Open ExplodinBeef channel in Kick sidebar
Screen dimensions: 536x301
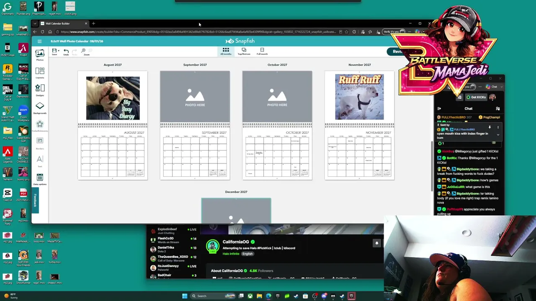tap(174, 231)
